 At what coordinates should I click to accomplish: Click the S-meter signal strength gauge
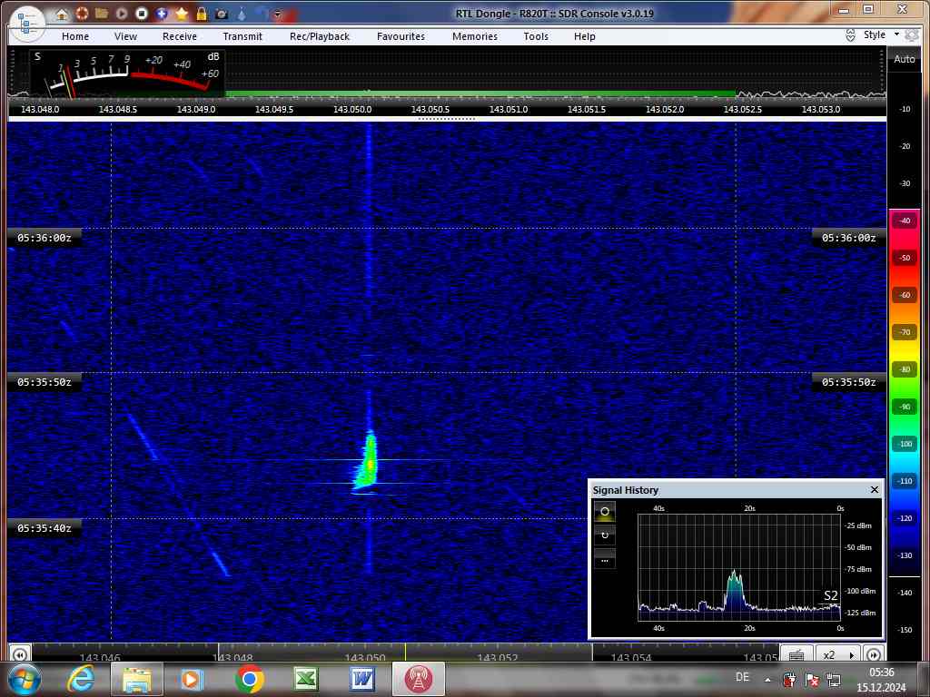coord(126,73)
